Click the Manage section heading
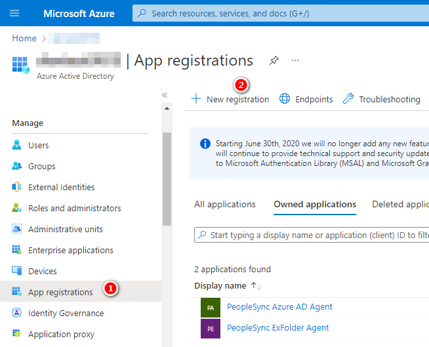Viewport: 429px width, 347px height. point(28,123)
